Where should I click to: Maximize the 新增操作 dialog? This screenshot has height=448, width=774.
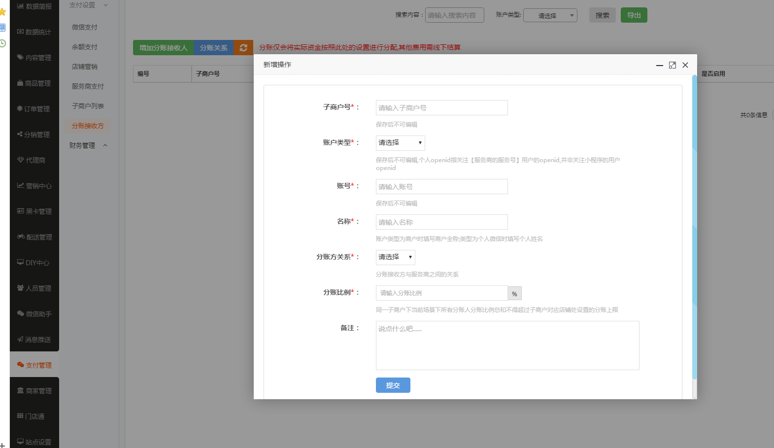(x=673, y=65)
